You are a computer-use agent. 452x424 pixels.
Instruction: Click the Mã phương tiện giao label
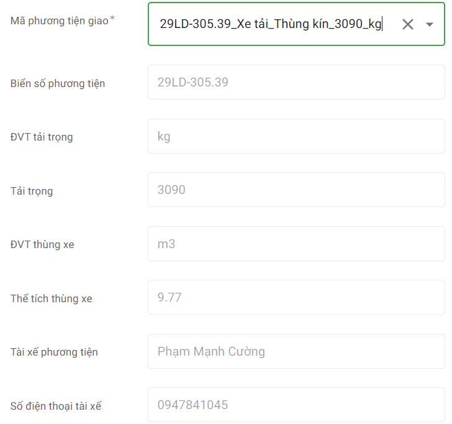[58, 20]
